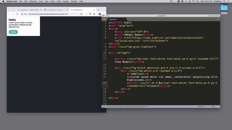This screenshot has width=232, height=130.
Task: Click the tailwind.min.css text in the code
Action: 128,41
